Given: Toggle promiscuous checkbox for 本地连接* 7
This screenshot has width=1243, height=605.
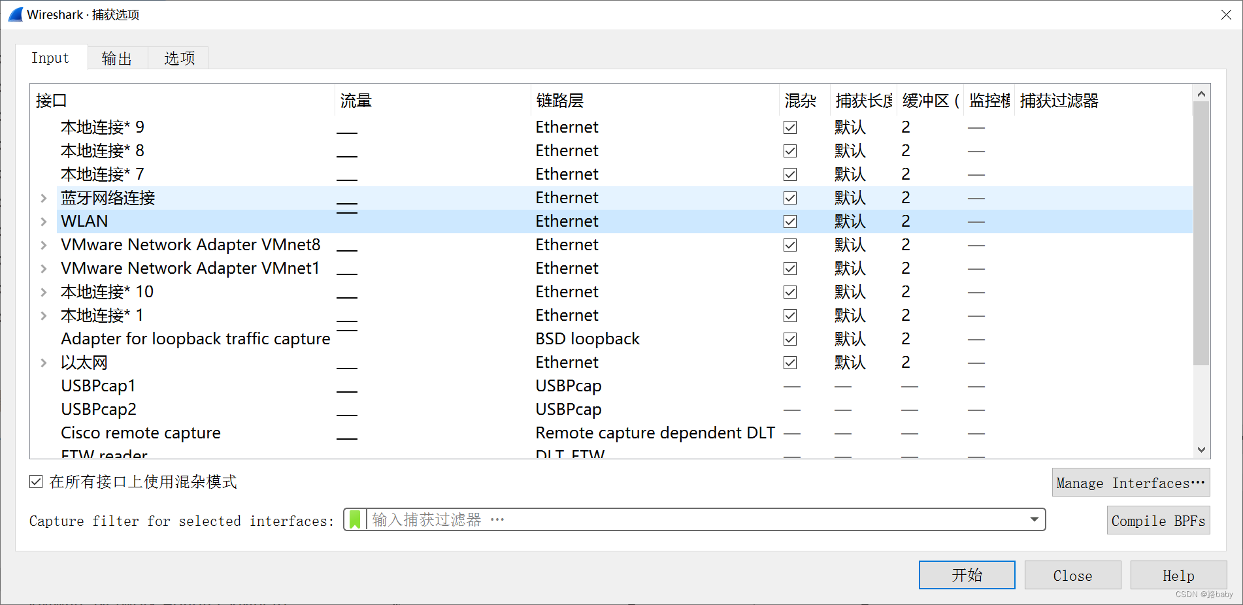Looking at the screenshot, I should 790,174.
